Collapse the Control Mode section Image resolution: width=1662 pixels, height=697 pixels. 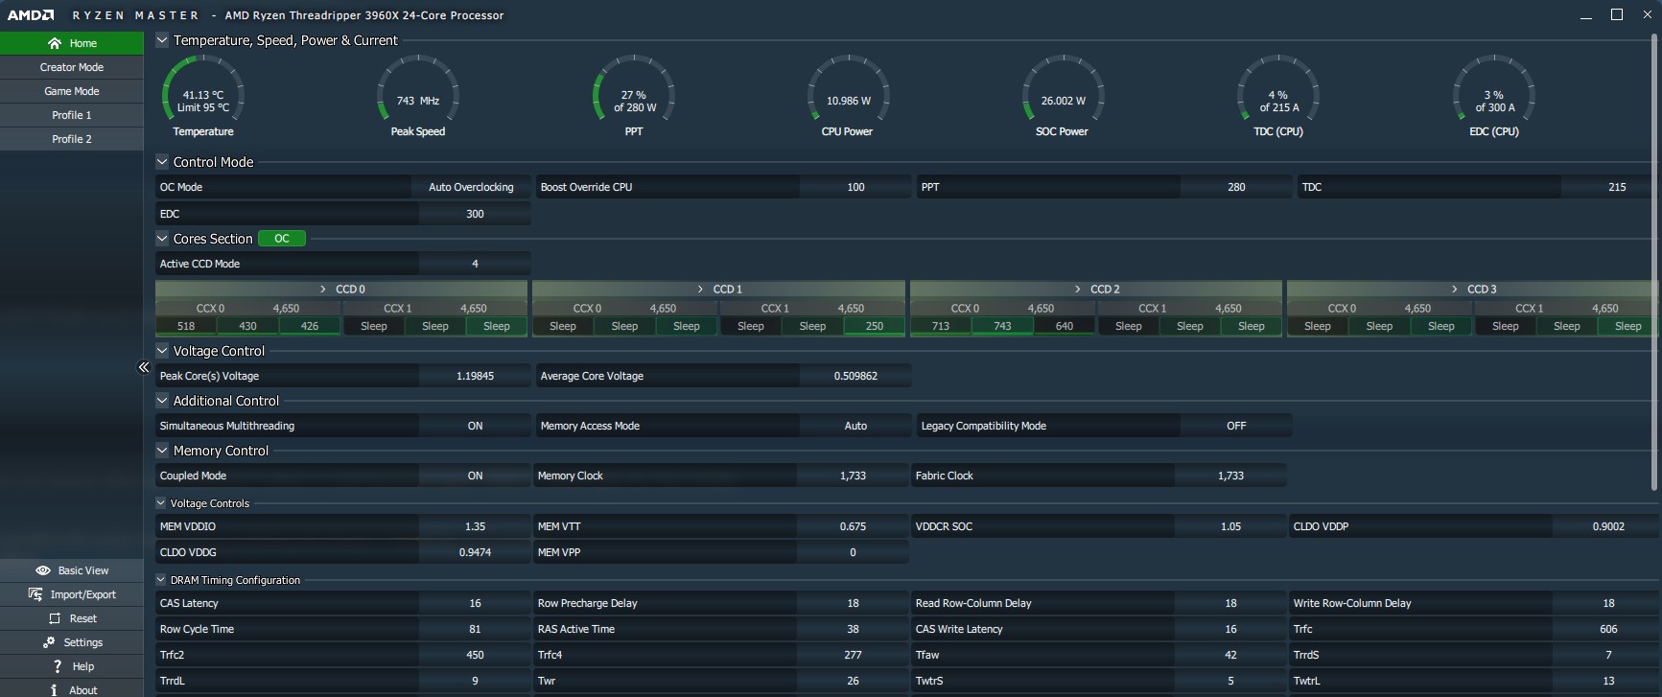[162, 162]
